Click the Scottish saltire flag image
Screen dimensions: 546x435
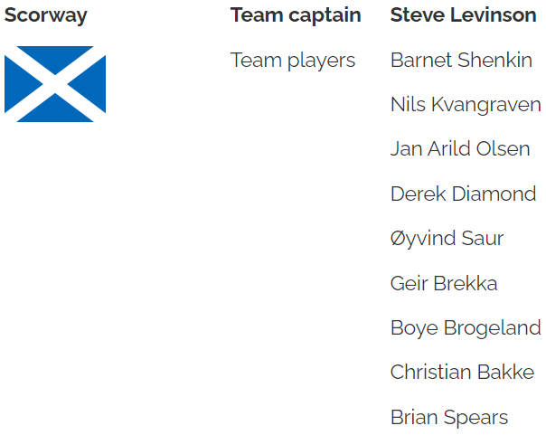pyautogui.click(x=55, y=85)
